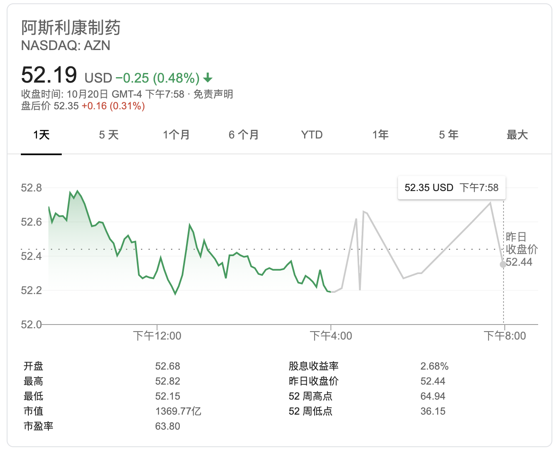Click the 52.8 y-axis label

point(32,188)
